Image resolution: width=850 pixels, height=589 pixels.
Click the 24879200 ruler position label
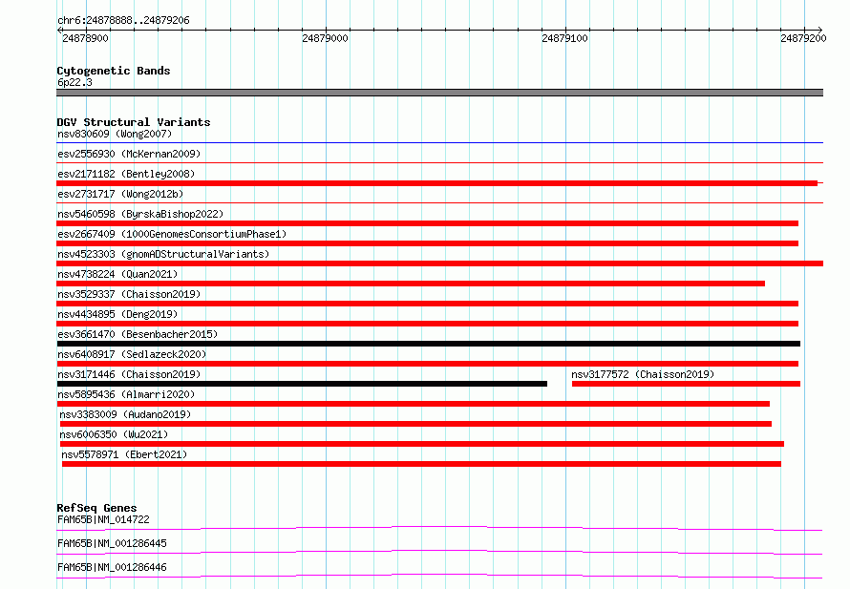[x=803, y=38]
